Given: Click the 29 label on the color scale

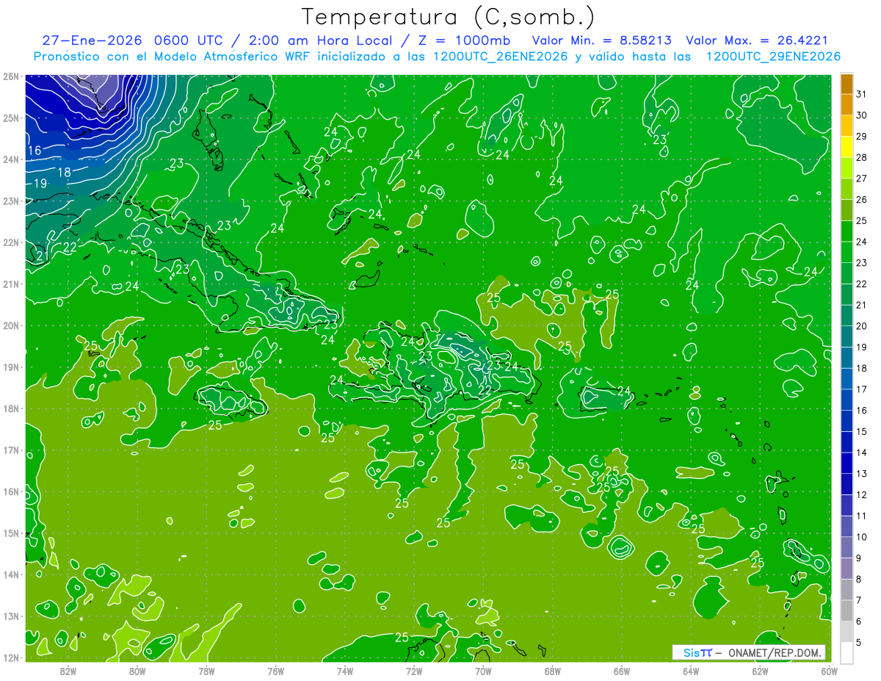Looking at the screenshot, I should pos(862,137).
